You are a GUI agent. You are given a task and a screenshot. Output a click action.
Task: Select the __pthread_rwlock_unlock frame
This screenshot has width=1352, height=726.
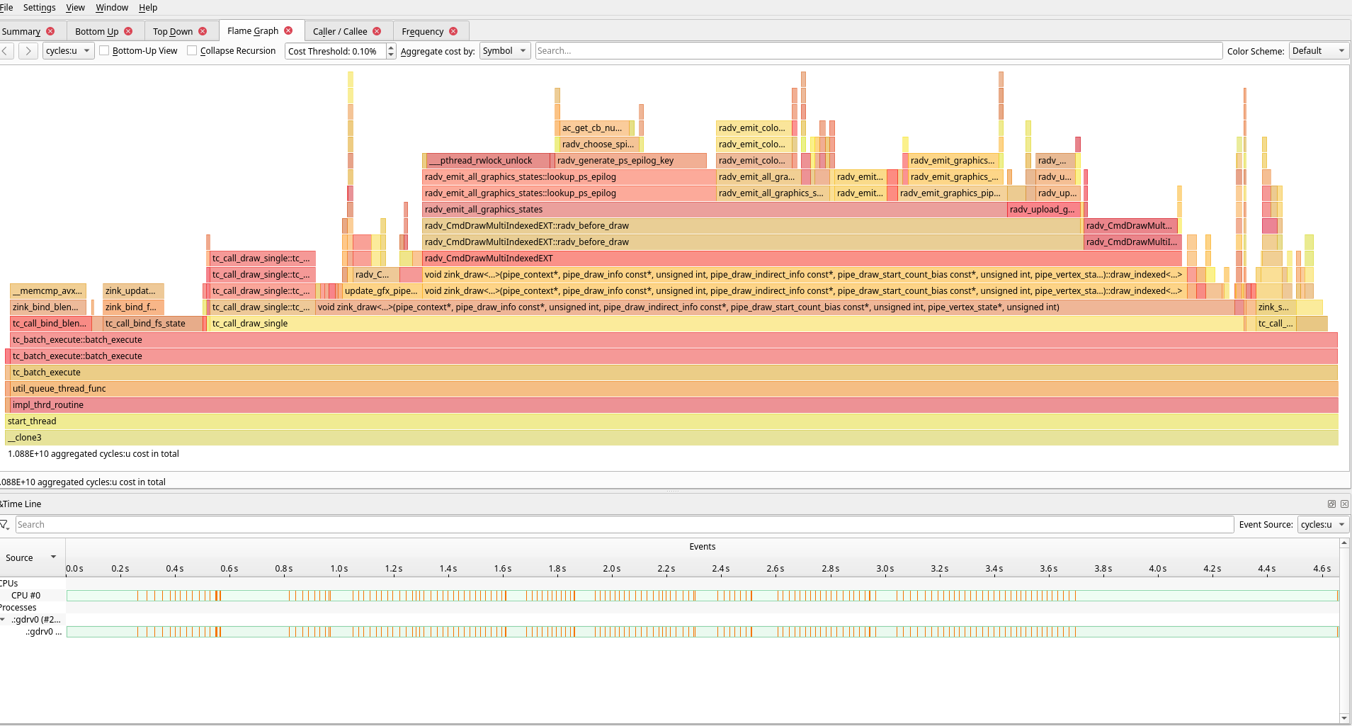pos(489,161)
